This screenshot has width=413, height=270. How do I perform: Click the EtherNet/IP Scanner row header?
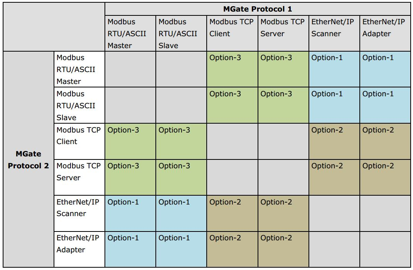(x=78, y=208)
